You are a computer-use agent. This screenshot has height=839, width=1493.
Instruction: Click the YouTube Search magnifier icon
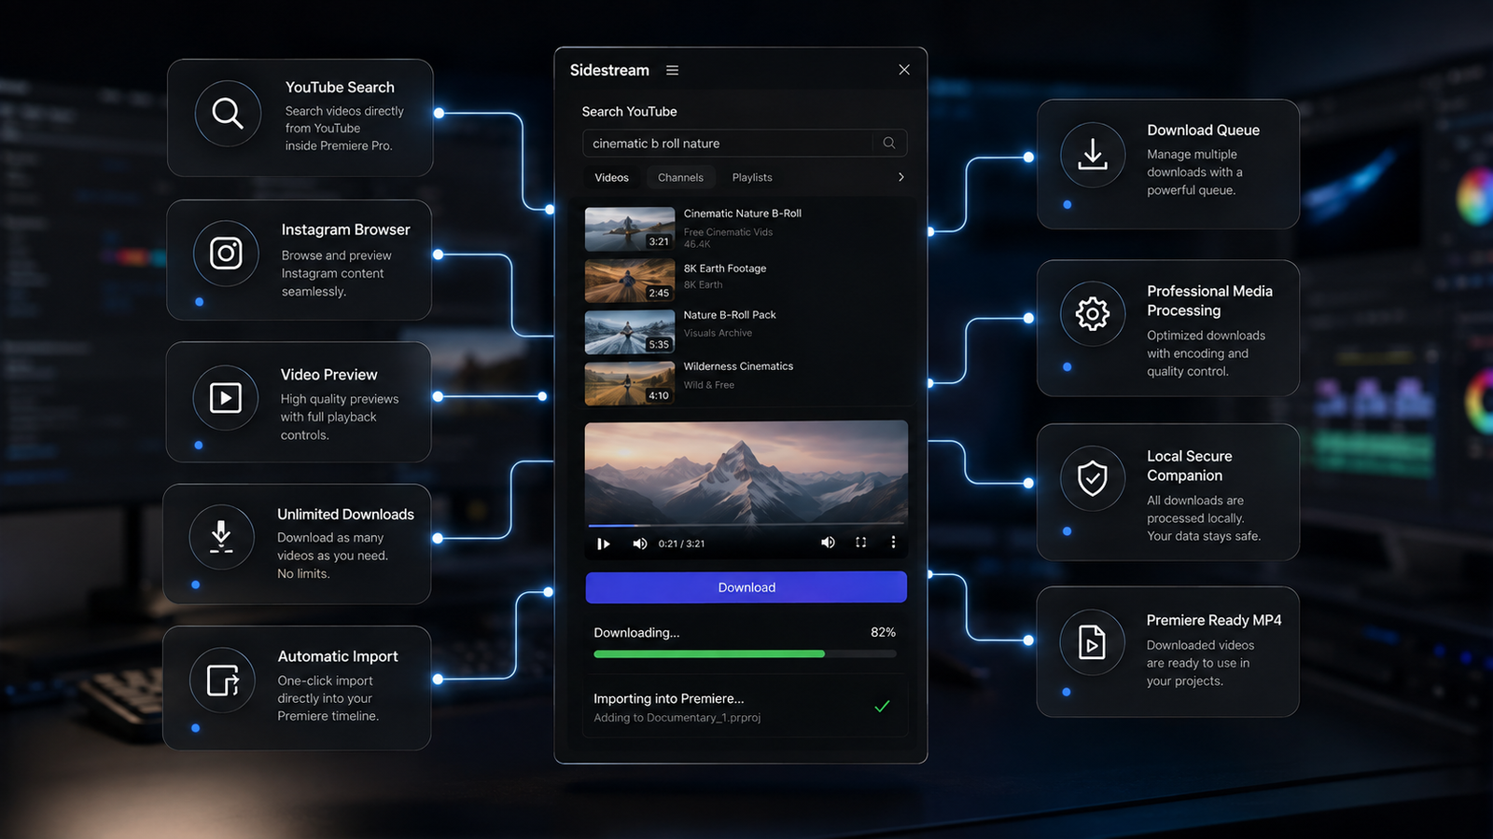228,114
